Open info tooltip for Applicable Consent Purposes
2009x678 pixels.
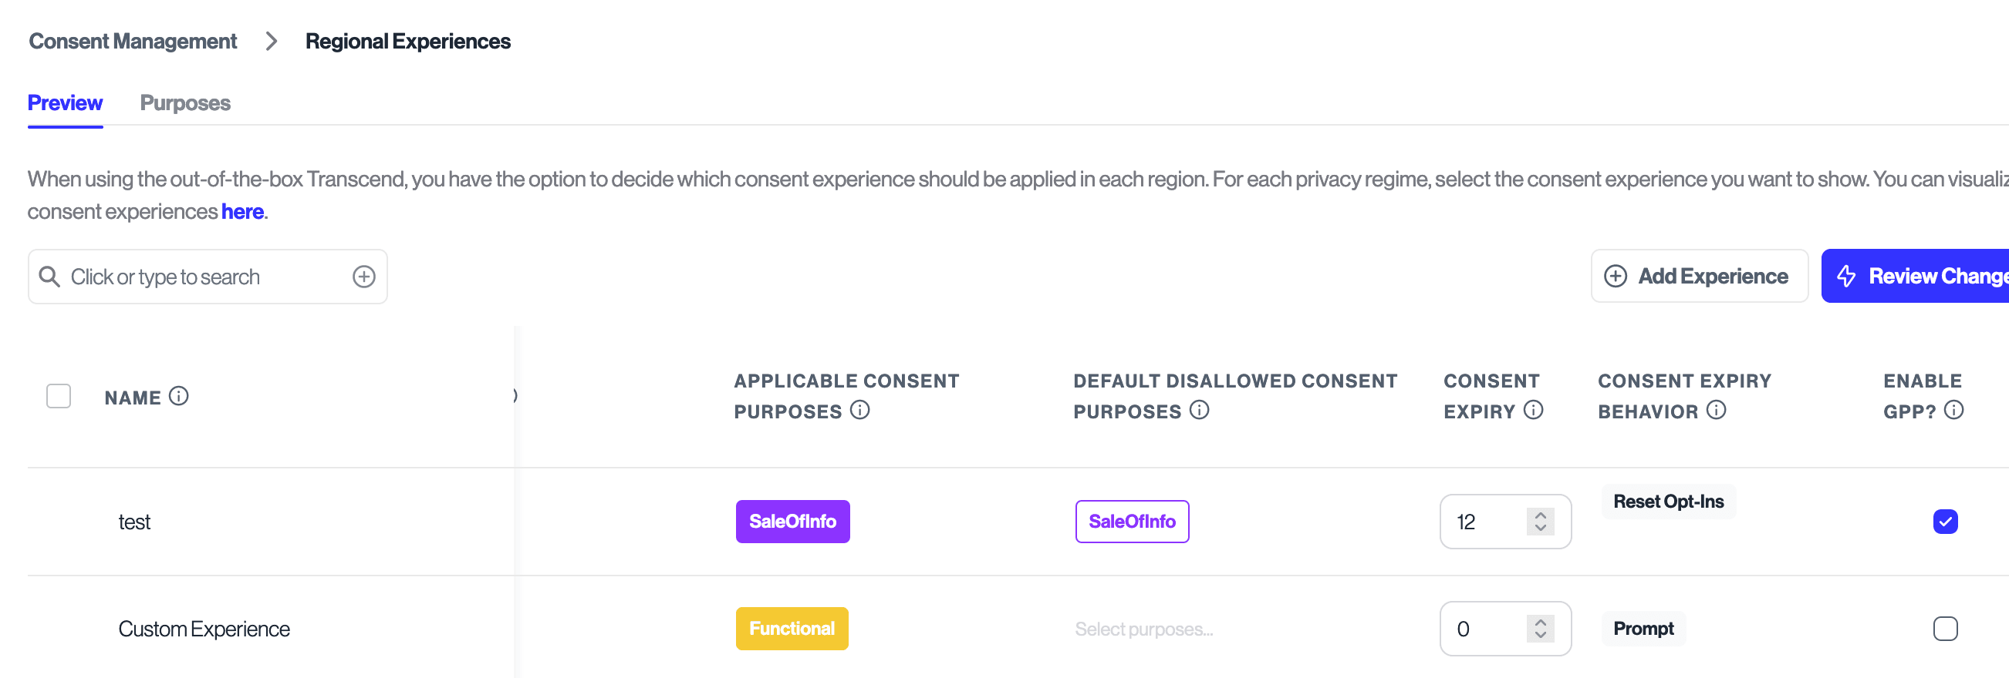pos(860,410)
